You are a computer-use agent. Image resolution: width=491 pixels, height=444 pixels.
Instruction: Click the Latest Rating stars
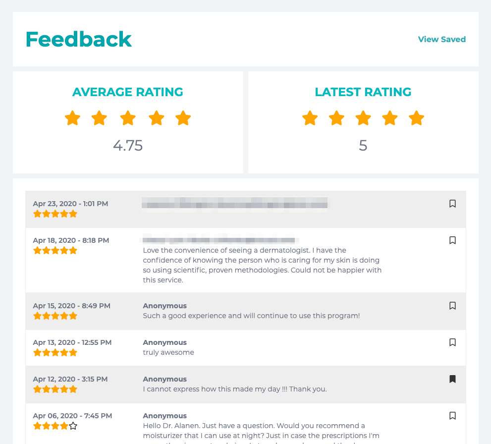[x=363, y=118]
